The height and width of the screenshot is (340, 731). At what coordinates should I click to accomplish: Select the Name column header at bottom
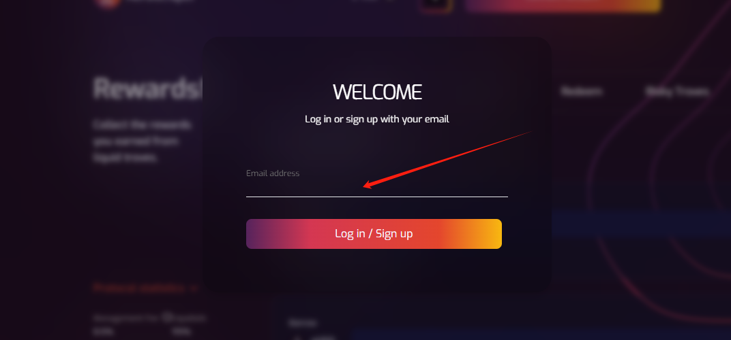(303, 323)
